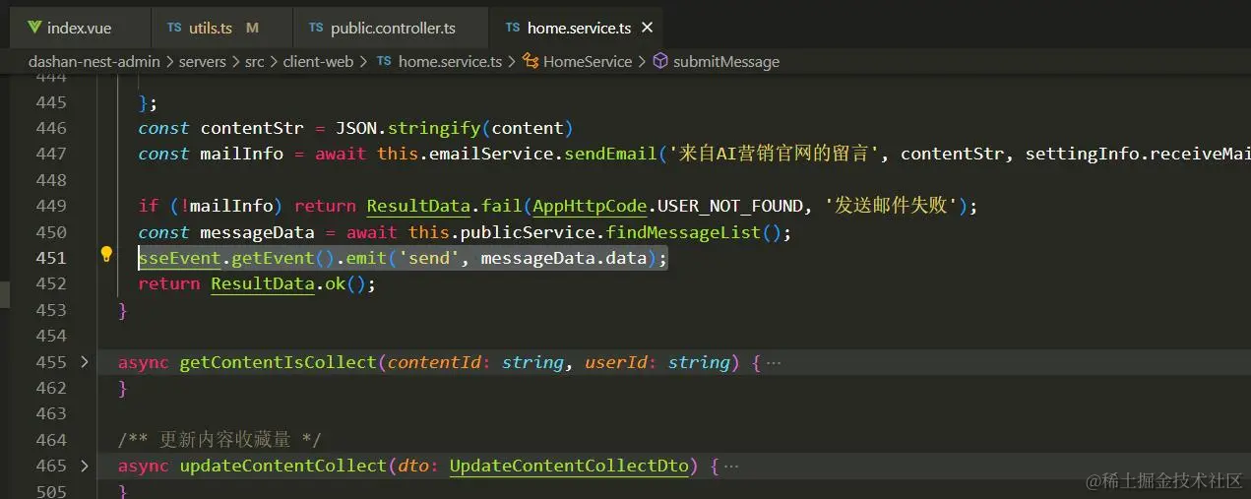Image resolution: width=1251 pixels, height=499 pixels.
Task: Click ResultData.fail on line 449
Action: click(x=445, y=206)
